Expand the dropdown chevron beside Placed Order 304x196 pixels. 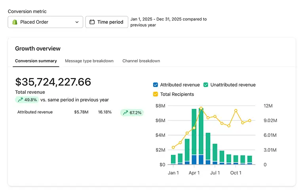pyautogui.click(x=77, y=22)
